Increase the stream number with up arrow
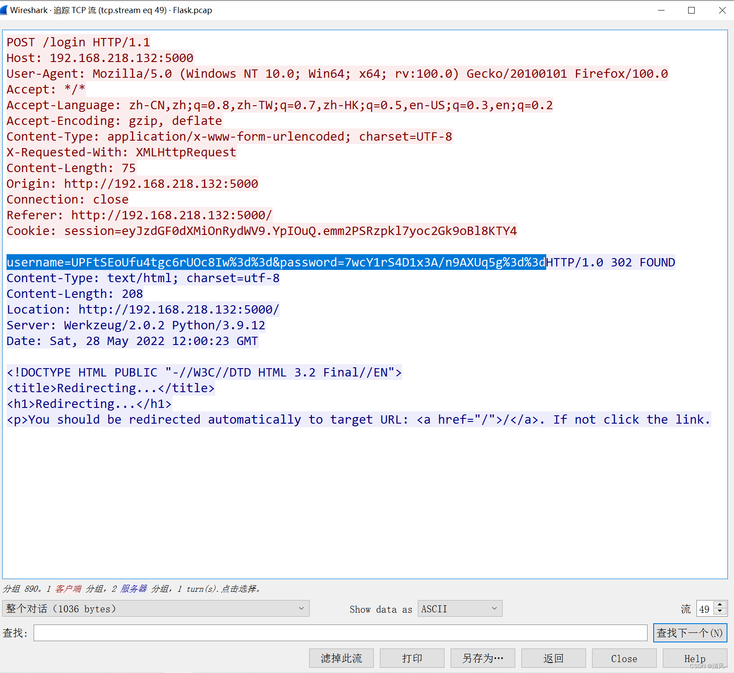The height and width of the screenshot is (673, 734). click(720, 605)
